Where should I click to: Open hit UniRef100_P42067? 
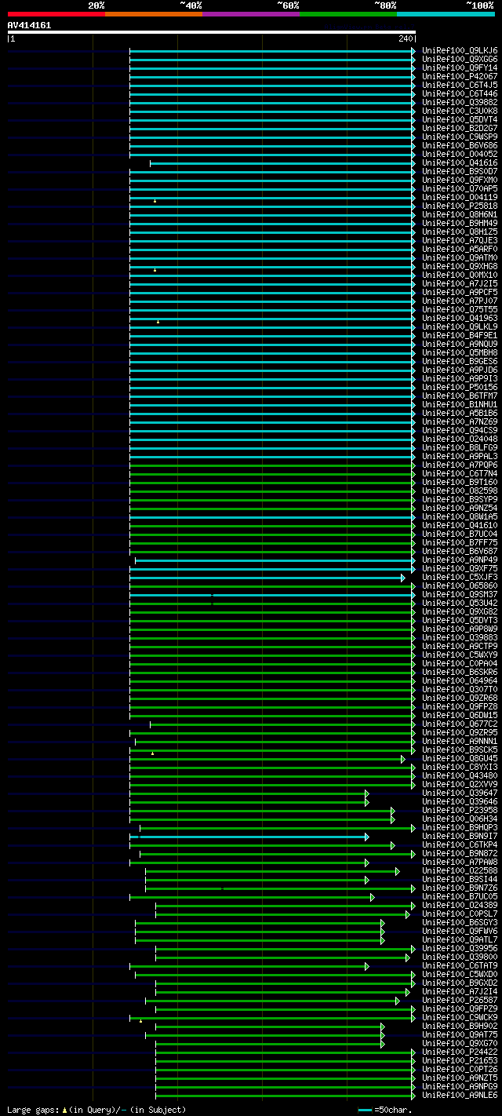(460, 76)
